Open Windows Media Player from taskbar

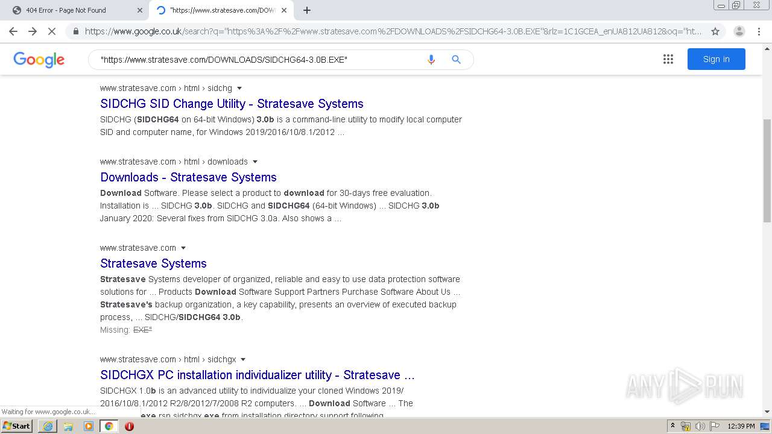click(x=89, y=426)
